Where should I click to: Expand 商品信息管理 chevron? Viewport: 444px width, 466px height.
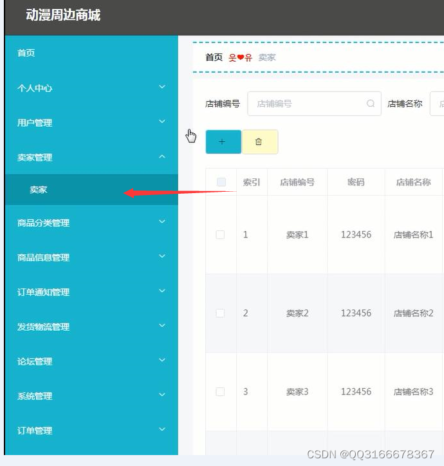[x=162, y=256]
